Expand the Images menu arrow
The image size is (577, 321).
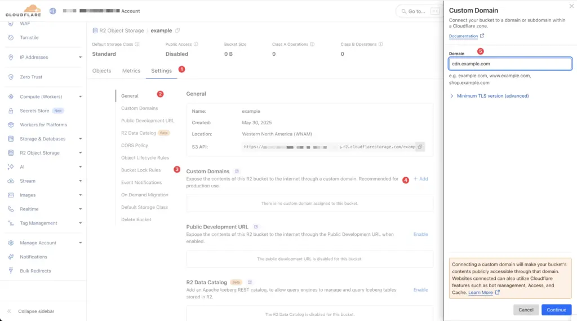coord(80,195)
